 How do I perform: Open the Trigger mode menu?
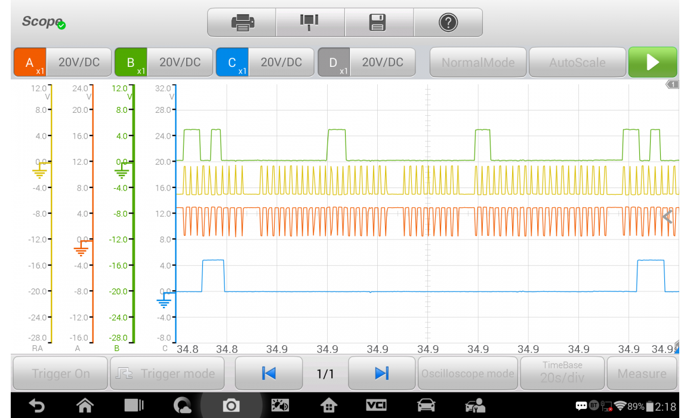pos(167,373)
